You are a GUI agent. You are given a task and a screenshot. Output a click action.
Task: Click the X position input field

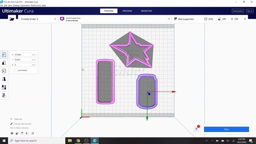(25, 55)
